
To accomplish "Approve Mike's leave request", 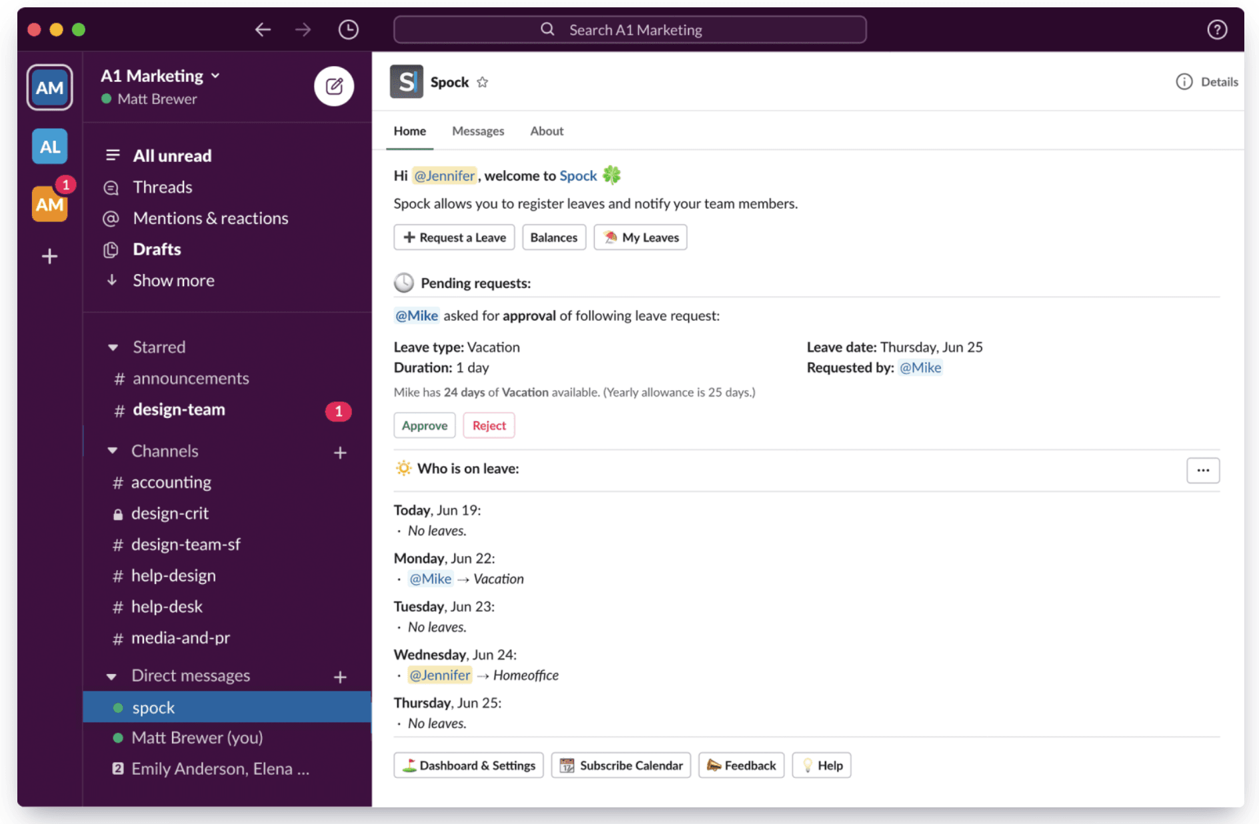I will 424,425.
